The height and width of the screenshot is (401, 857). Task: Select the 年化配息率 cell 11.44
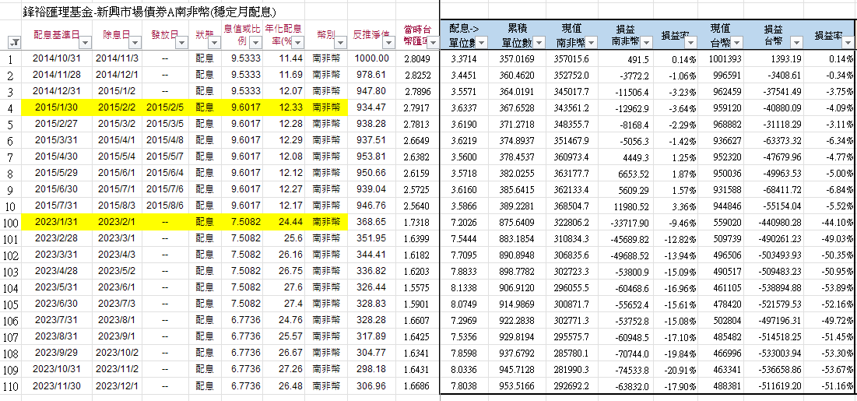pyautogui.click(x=283, y=58)
